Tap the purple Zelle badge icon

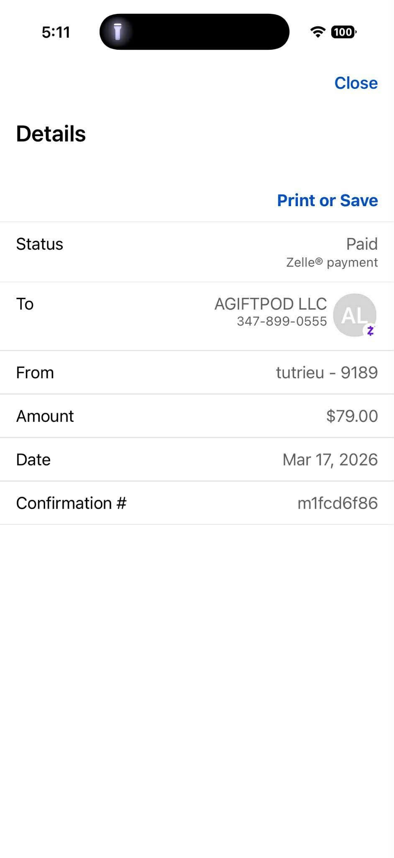(x=370, y=331)
